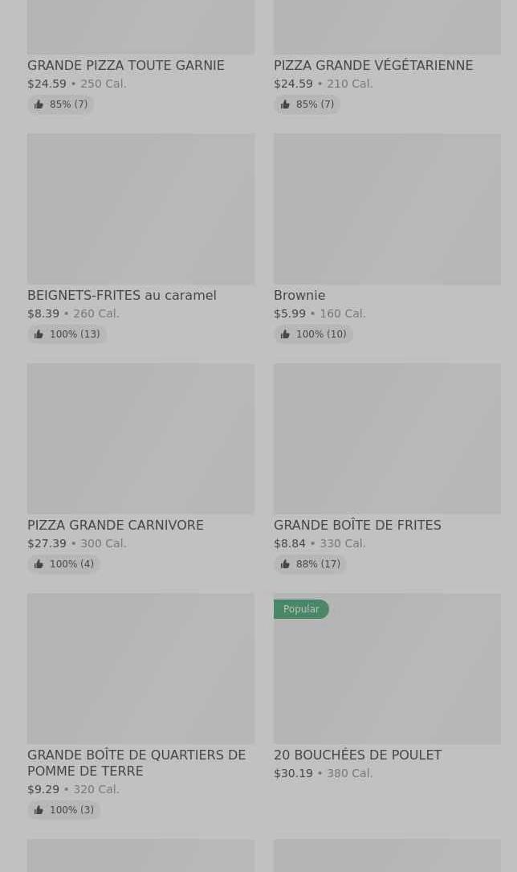Open the GRANDE BOÎTE DE FRITES photo
Viewport: 517px width, 872px height.
(387, 439)
